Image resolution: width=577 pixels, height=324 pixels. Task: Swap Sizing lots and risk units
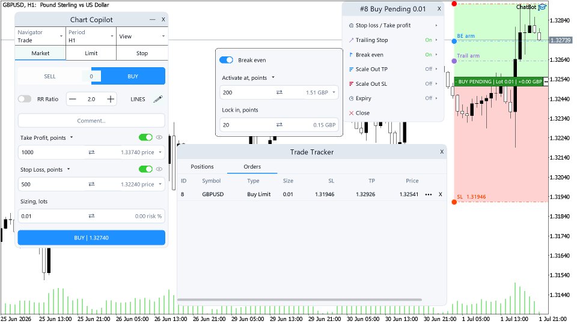click(91, 216)
